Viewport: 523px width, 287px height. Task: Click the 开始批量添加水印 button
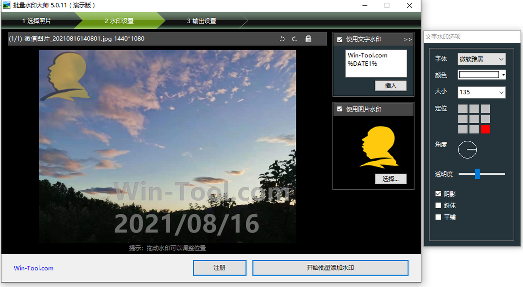tap(330, 268)
